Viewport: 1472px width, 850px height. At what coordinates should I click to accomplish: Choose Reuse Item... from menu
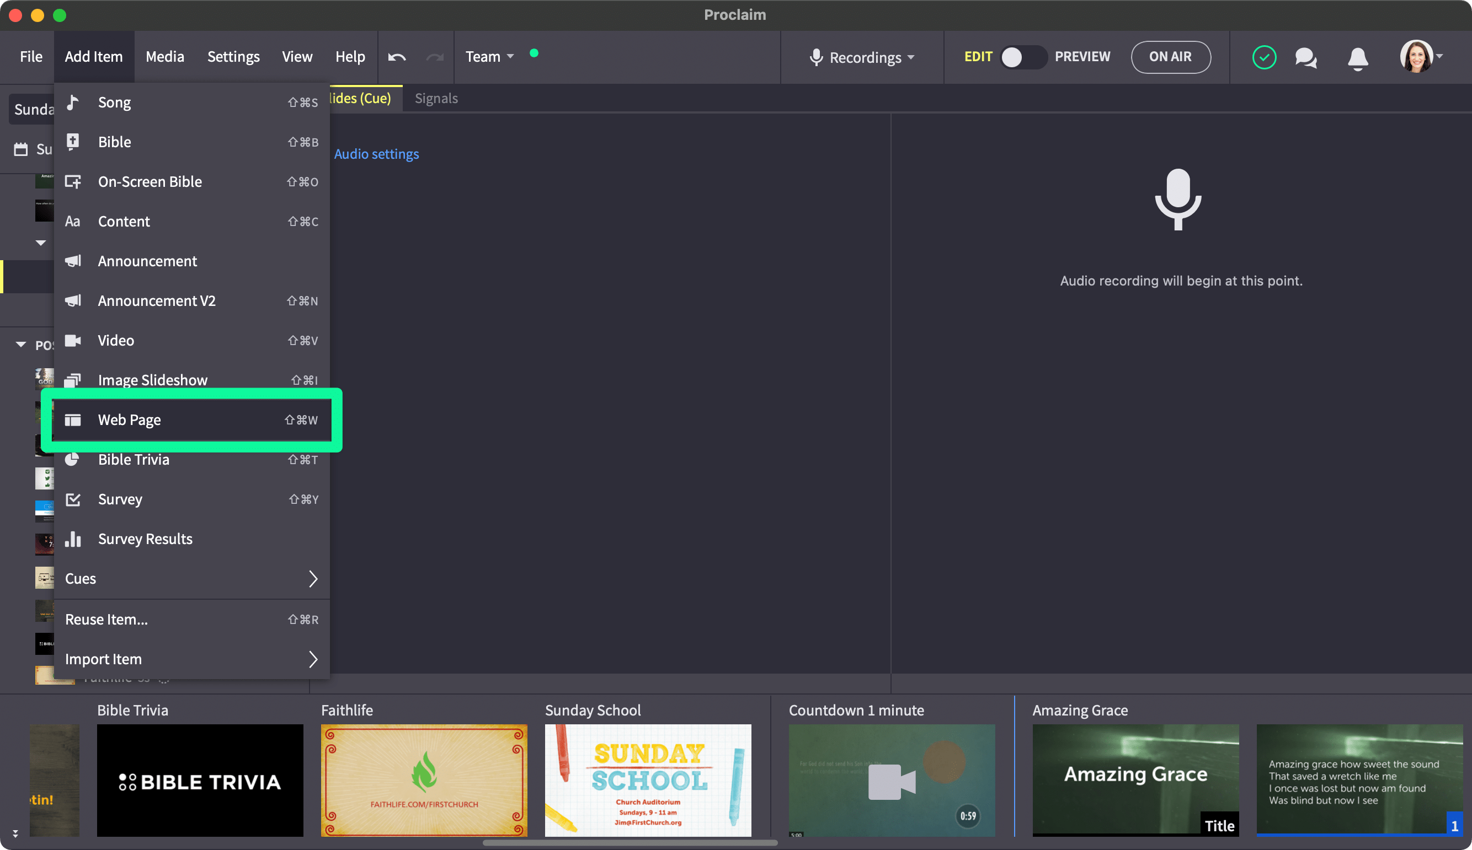191,619
